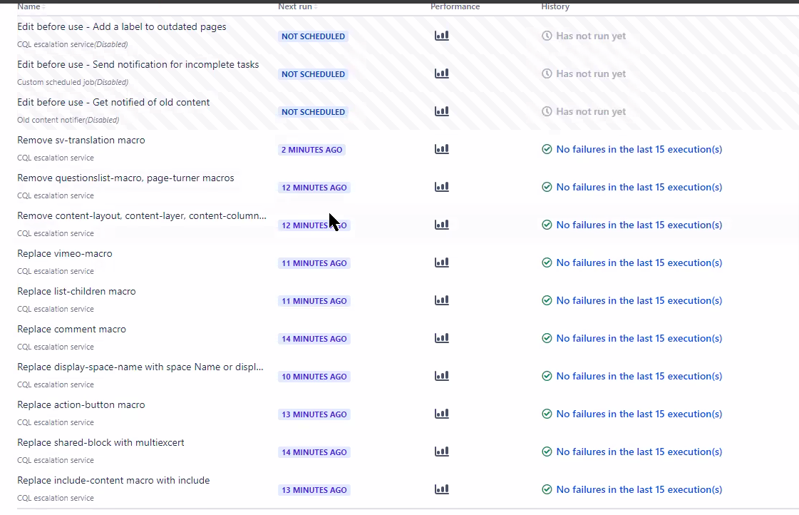Open Replace comment macro job
The width and height of the screenshot is (799, 515).
pos(72,328)
